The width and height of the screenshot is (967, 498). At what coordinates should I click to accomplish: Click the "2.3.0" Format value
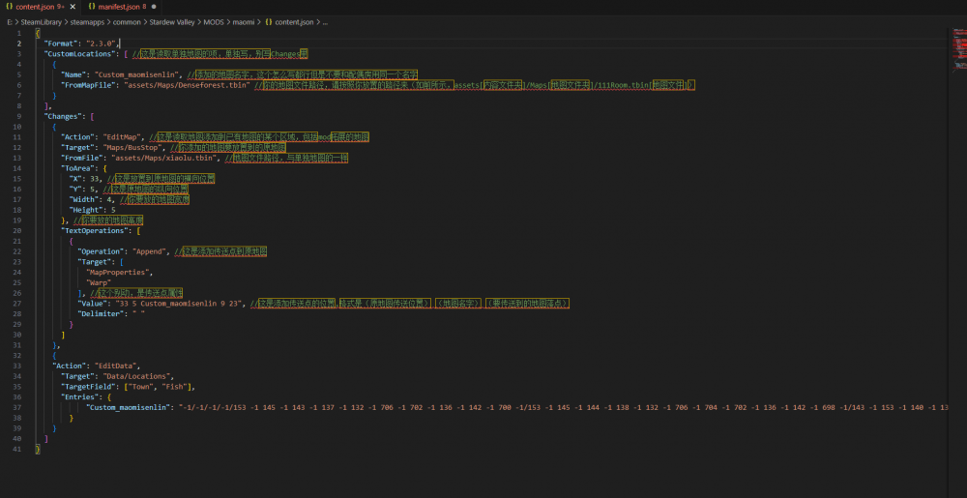pos(102,44)
